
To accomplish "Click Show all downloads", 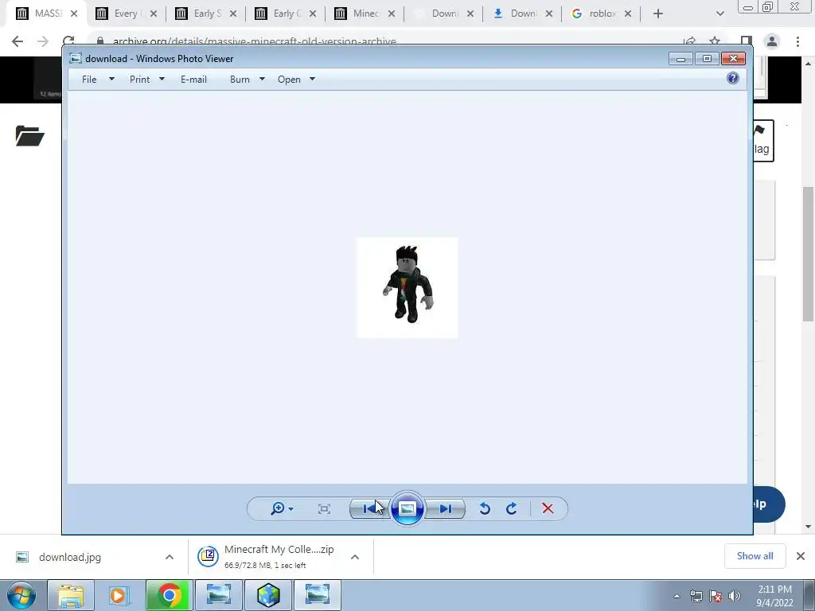I will [755, 556].
